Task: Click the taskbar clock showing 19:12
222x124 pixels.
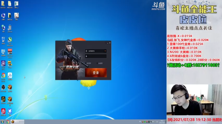Action: pyautogui.click(x=162, y=122)
